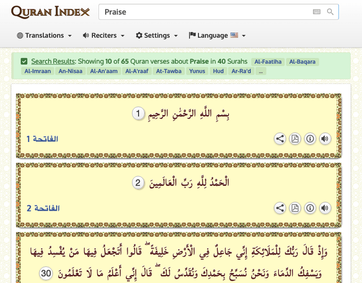Filter results by Al-Baqara tag
This screenshot has height=283, width=362.
(302, 62)
